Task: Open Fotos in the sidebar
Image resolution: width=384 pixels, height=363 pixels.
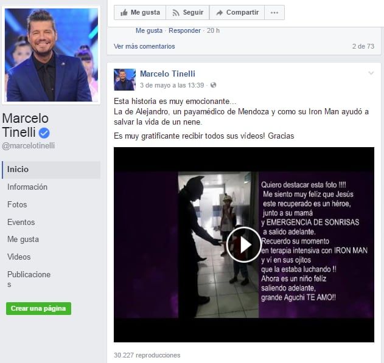Action: coord(17,204)
